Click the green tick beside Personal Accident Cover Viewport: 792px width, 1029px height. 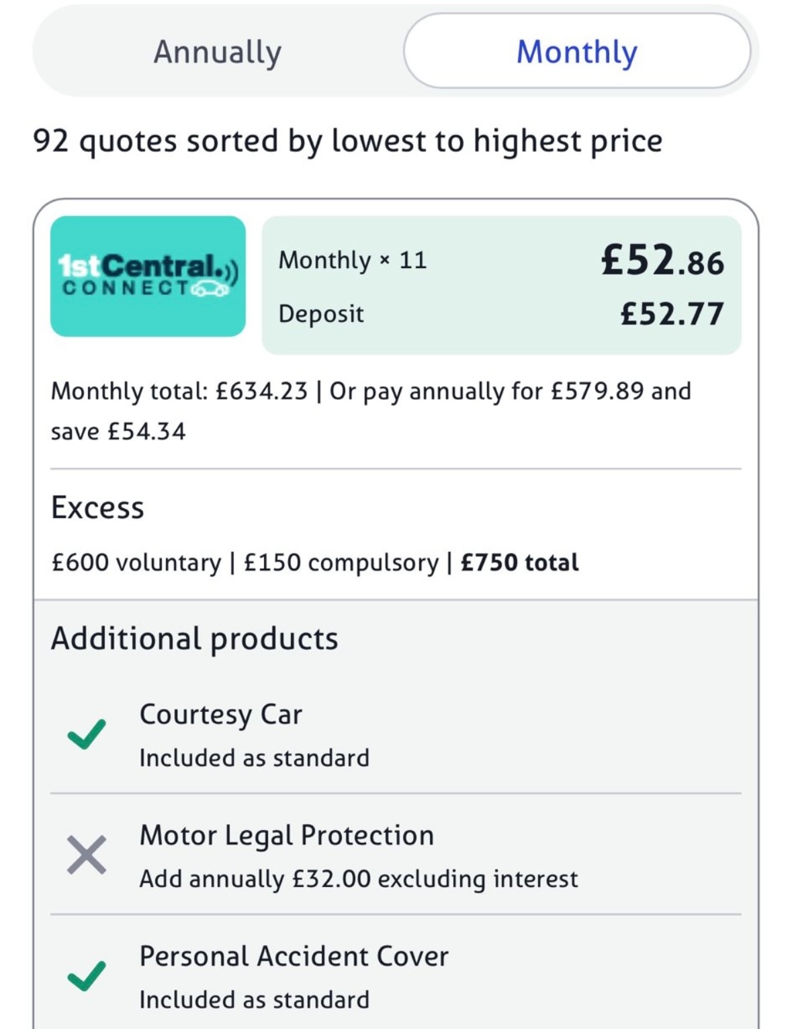tap(87, 976)
